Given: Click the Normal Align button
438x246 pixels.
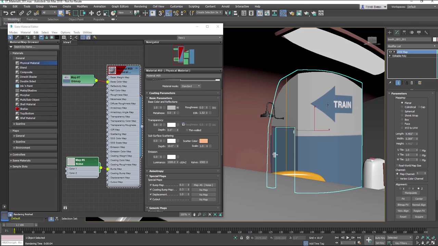Looking at the screenshot, I should [419, 205].
